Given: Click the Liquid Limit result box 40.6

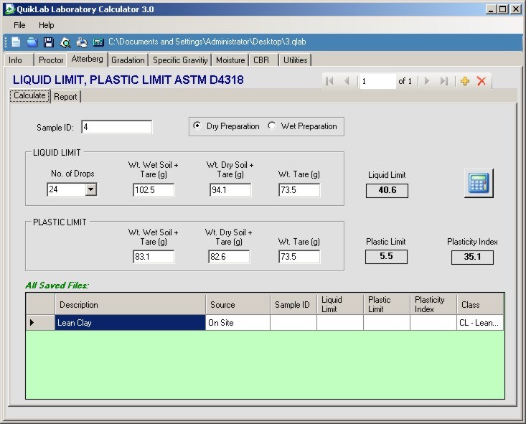Looking at the screenshot, I should tap(387, 191).
